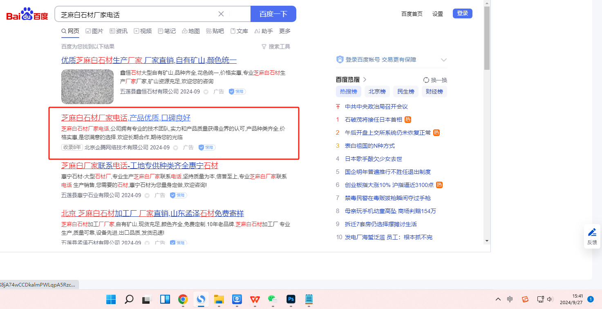Screen dimensions: 602x309
Task: Switch to the 图片 search tab
Action: 94,31
